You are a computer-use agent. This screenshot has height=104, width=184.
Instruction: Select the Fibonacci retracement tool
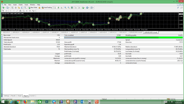tap(24, 11)
